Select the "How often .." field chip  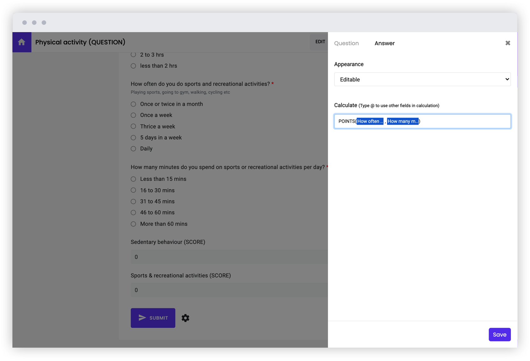point(370,121)
